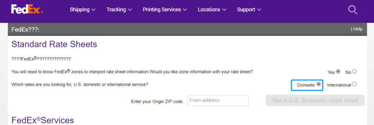Open the Tracking menu
Screen dimensions: 374x125
pos(119,10)
